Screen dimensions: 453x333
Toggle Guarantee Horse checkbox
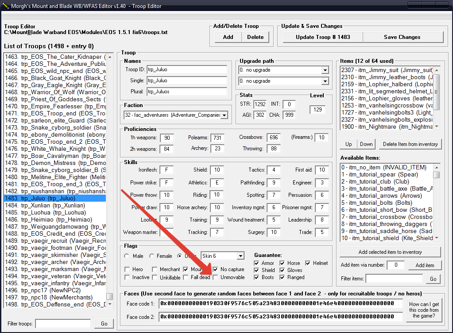click(282, 263)
